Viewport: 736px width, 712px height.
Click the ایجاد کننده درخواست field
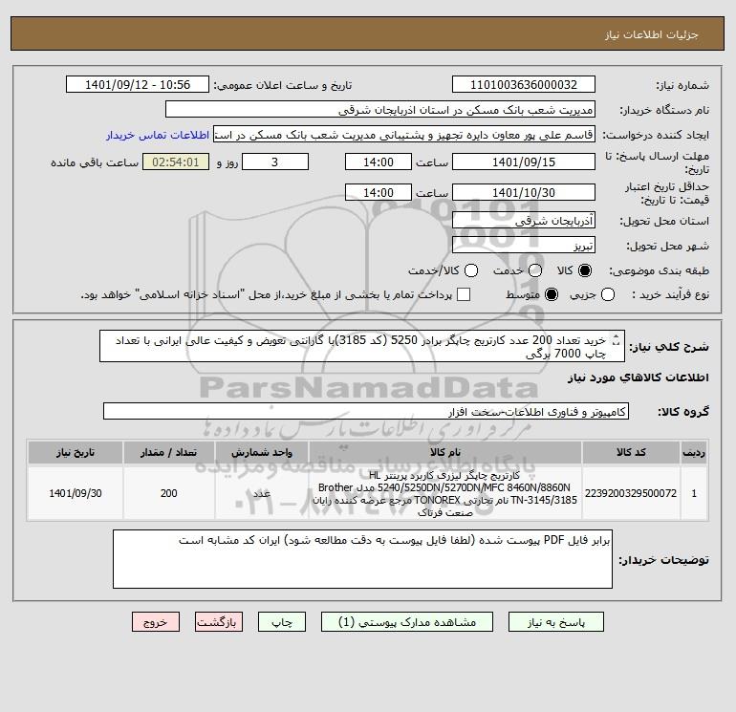coord(404,134)
